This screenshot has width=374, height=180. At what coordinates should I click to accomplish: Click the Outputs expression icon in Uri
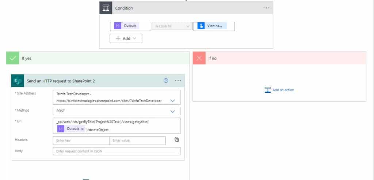point(61,129)
